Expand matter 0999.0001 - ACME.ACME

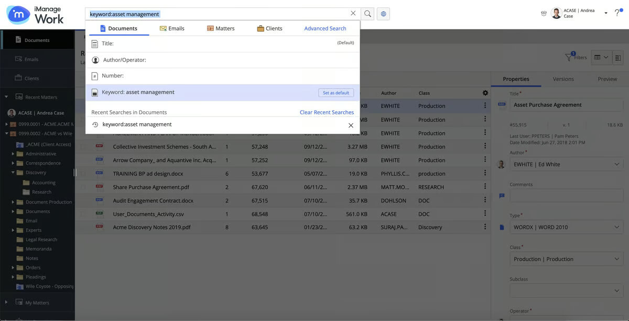[6, 124]
